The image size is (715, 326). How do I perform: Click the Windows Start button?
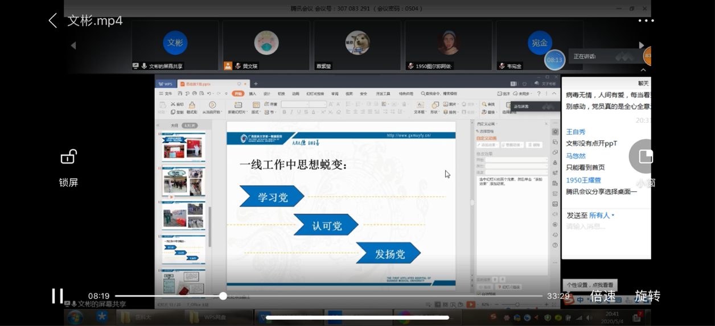(x=76, y=317)
